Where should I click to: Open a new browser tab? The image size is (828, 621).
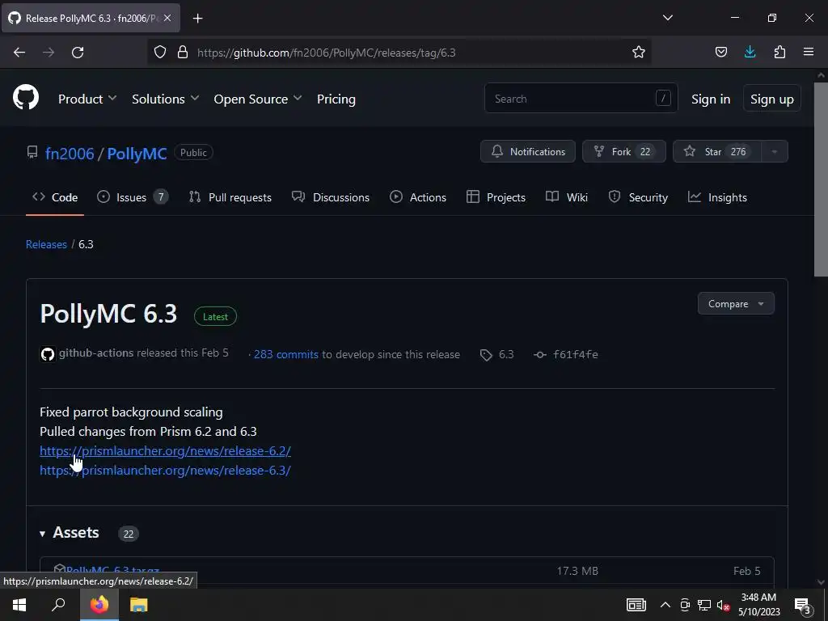[x=197, y=19]
